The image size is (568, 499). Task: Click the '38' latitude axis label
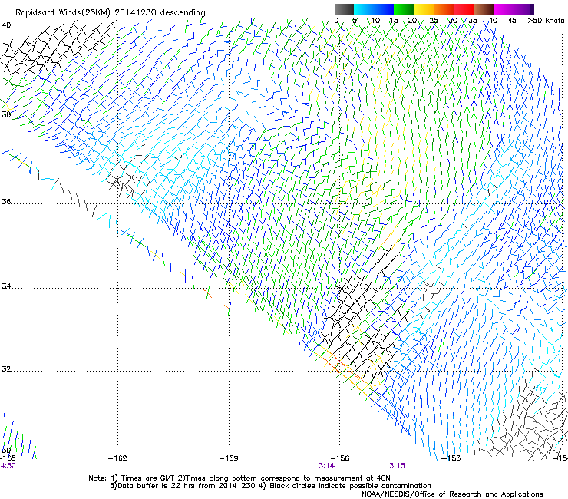tap(6, 114)
